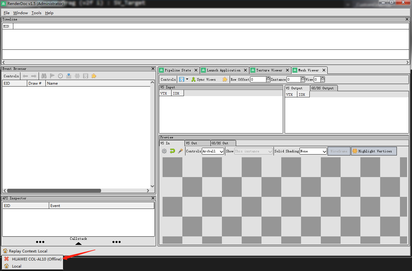Open the find events binoculars icon
Image resolution: width=412 pixels, height=271 pixels.
click(44, 76)
